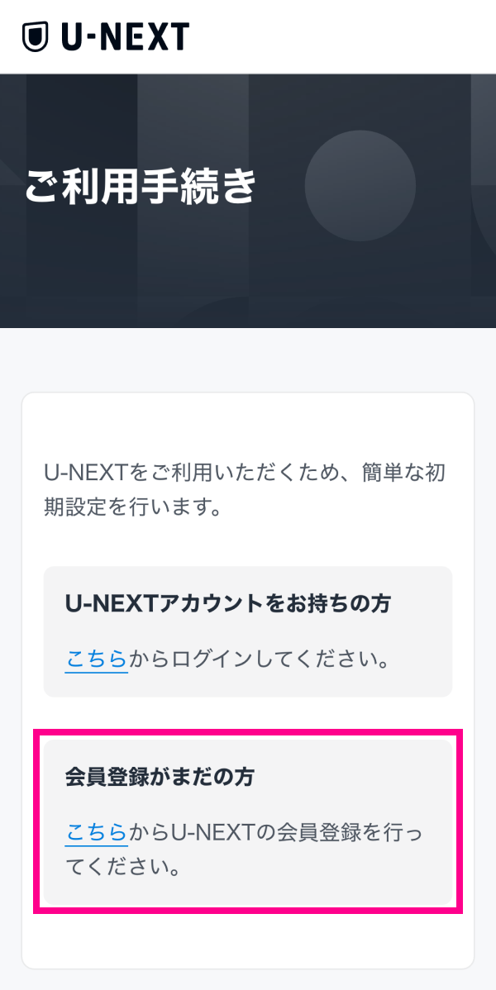Select the U-NEXTアカウントをお持ちの方 heading
The width and height of the screenshot is (496, 990).
pos(227,603)
